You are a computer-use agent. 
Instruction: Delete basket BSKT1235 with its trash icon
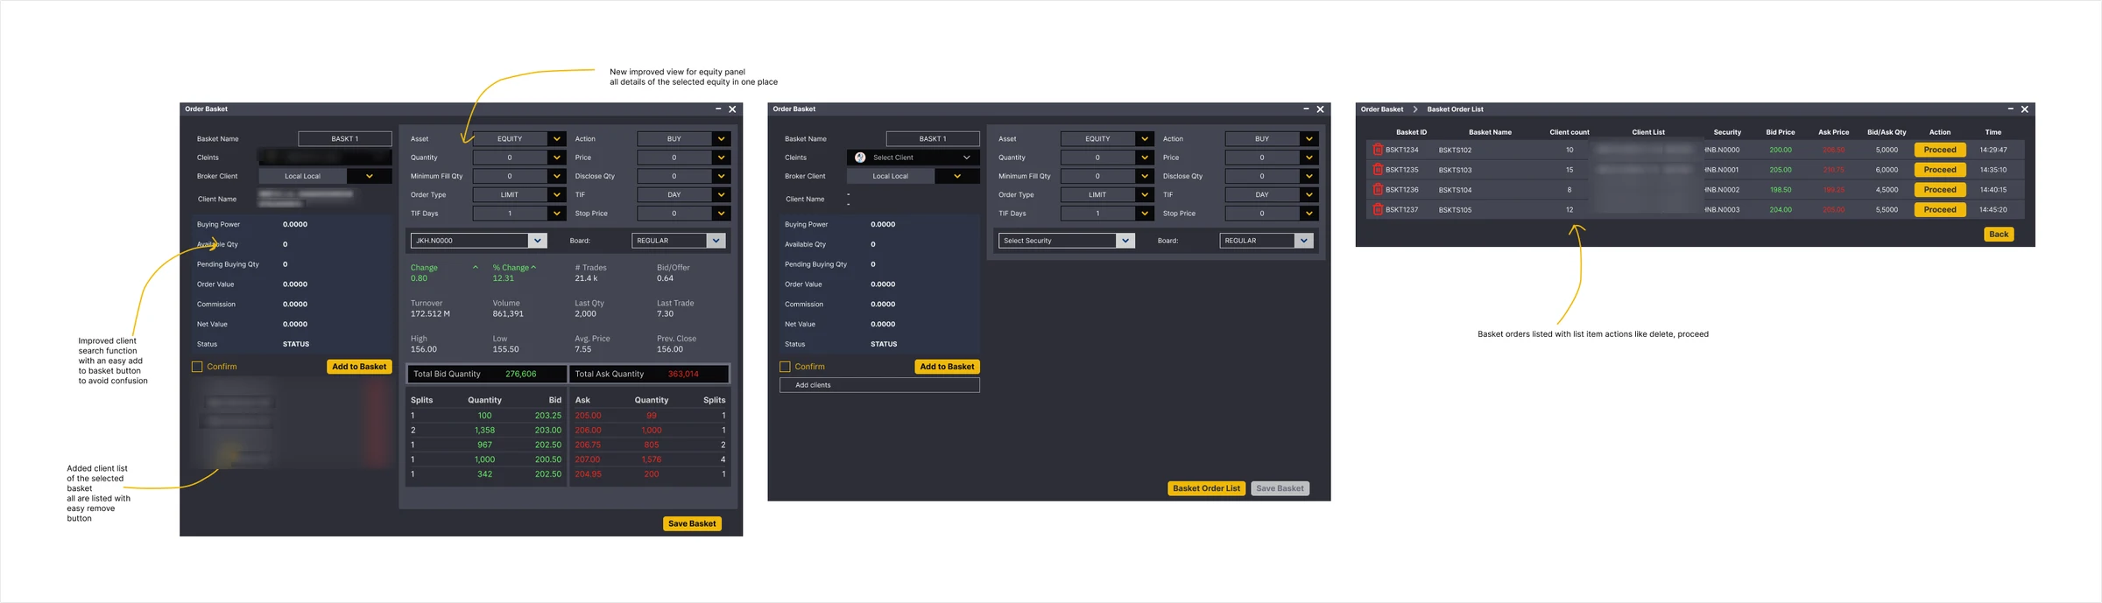[x=1377, y=170]
